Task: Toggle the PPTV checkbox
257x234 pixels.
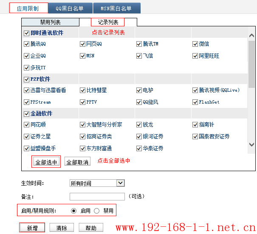Action: click(82, 102)
